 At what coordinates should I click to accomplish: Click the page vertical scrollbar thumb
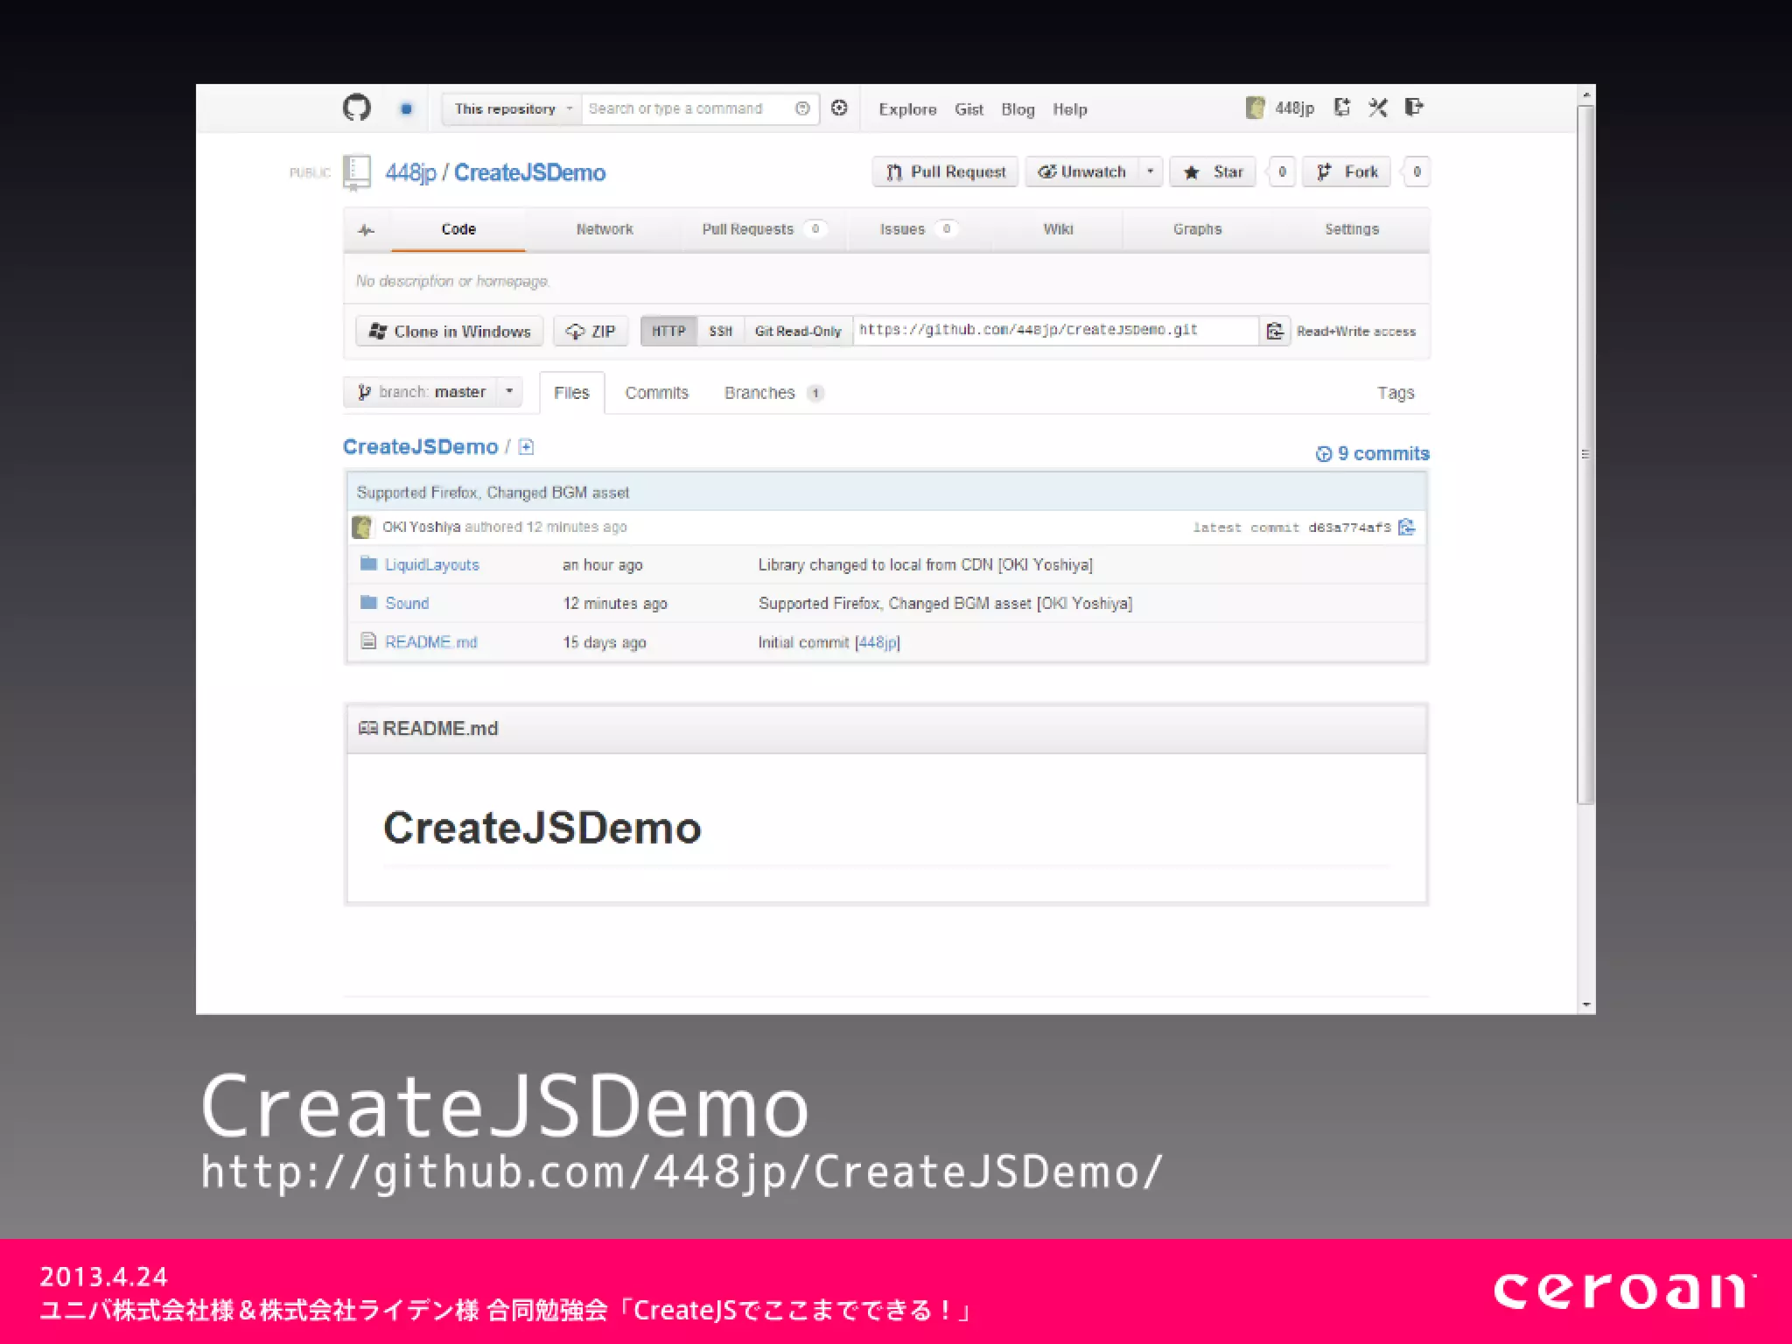pyautogui.click(x=1585, y=455)
